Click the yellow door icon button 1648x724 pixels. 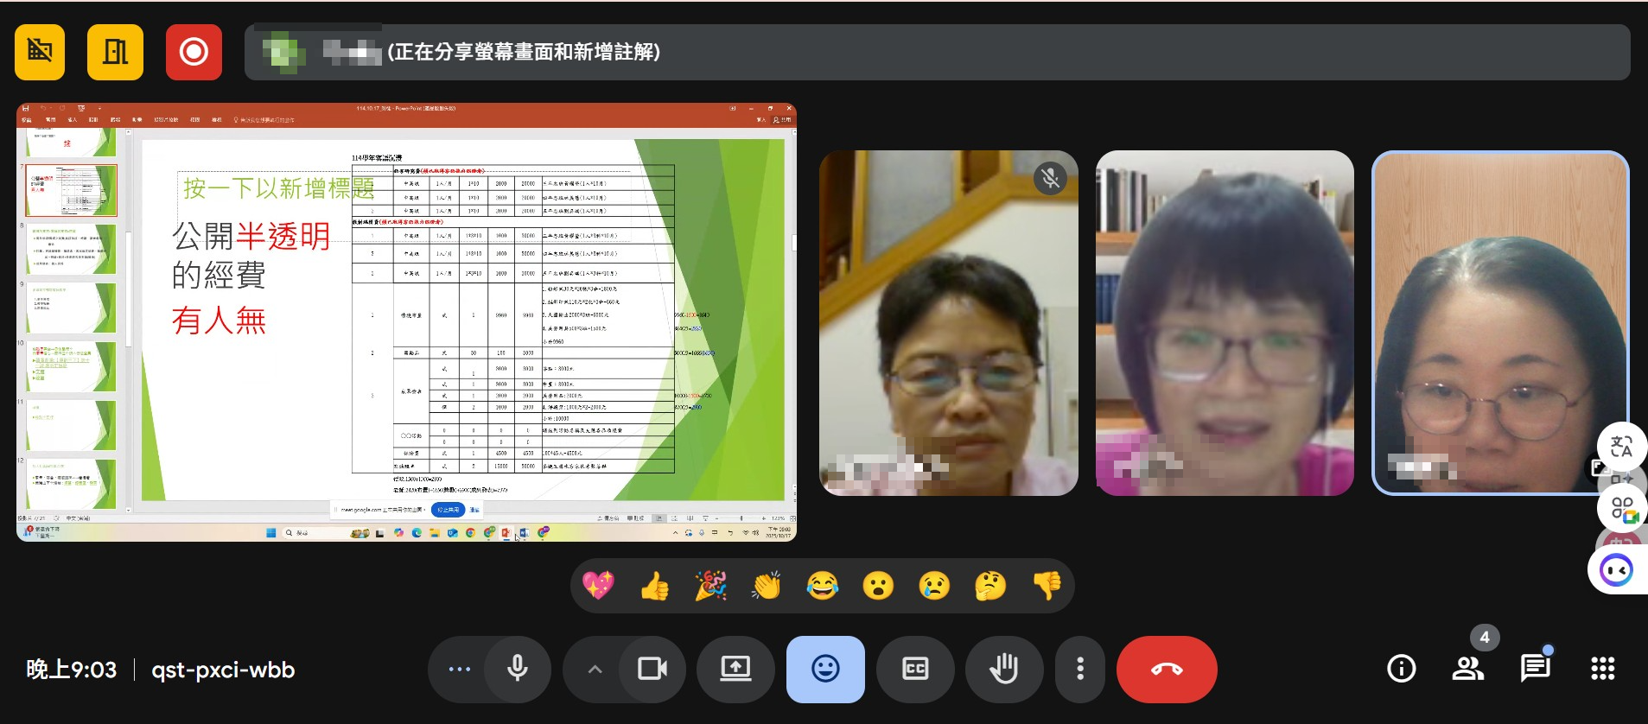115,52
